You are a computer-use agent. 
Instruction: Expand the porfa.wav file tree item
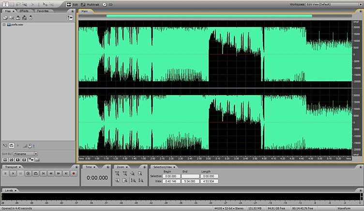pyautogui.click(x=4, y=24)
